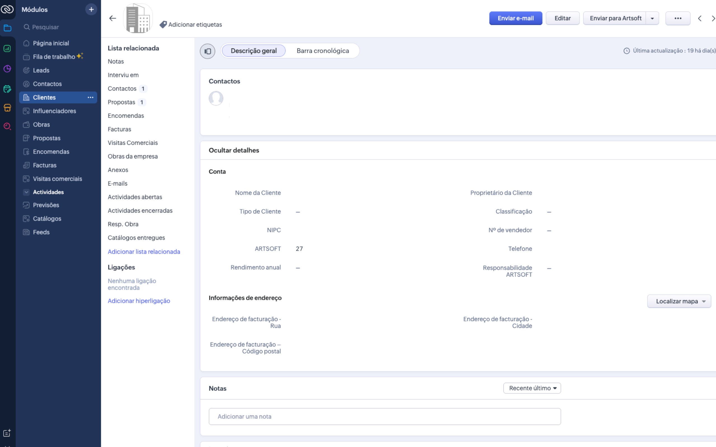Open the analytics chart icon in left rail
This screenshot has width=716, height=447.
click(x=7, y=49)
